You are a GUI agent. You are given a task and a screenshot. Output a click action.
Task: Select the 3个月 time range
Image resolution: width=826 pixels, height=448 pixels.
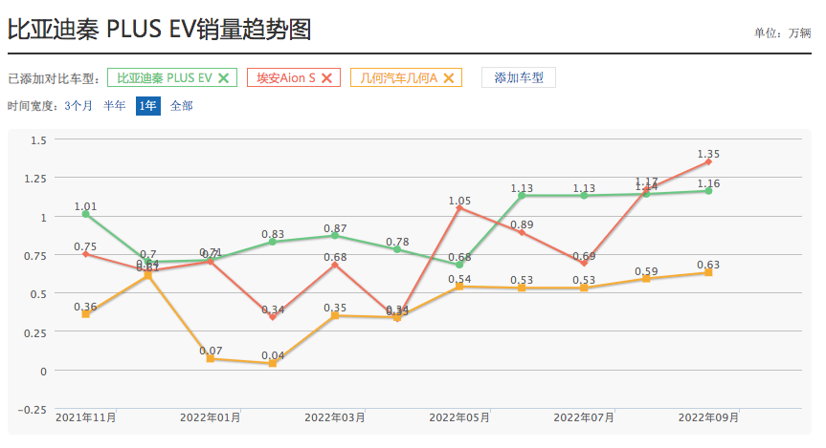pos(78,106)
